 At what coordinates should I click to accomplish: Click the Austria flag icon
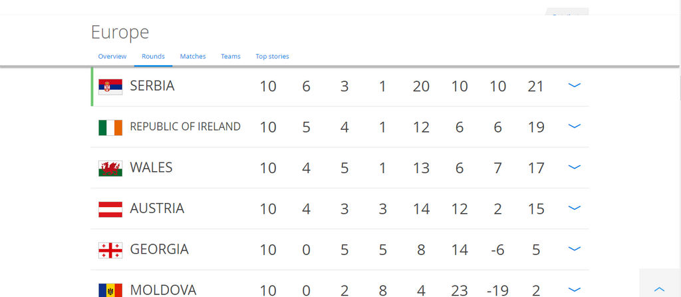[110, 210]
